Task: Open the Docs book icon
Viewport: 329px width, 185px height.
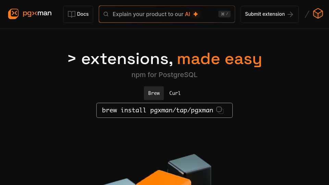Action: coord(72,14)
